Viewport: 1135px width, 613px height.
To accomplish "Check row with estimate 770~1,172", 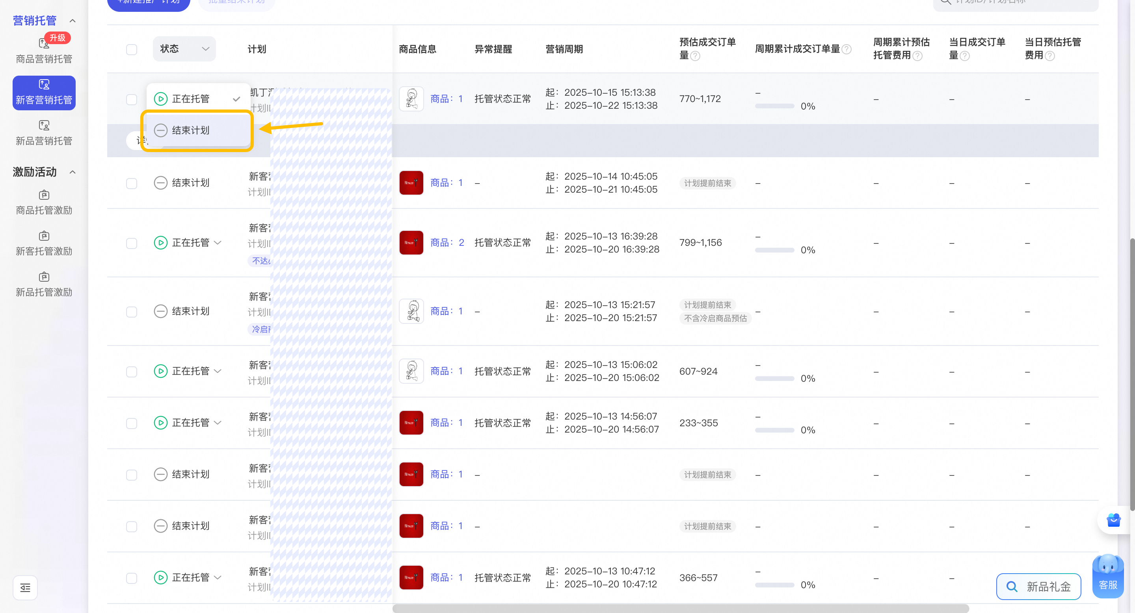I will point(131,99).
